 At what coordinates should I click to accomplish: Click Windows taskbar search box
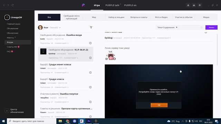pyautogui.click(x=31, y=121)
